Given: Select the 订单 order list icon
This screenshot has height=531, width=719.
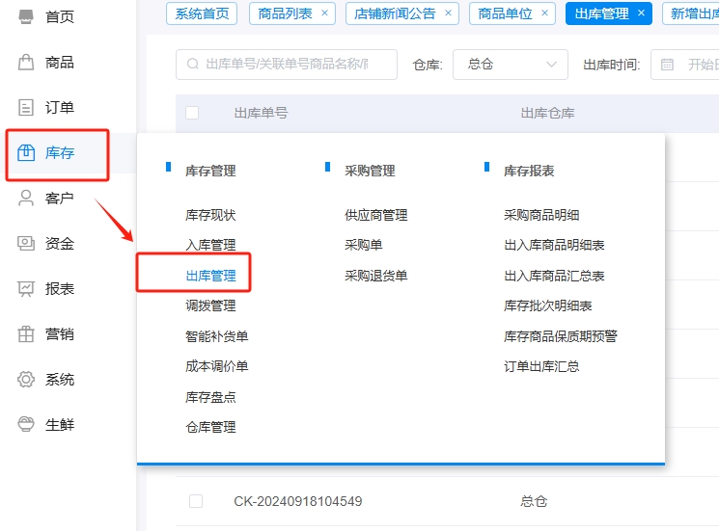Looking at the screenshot, I should point(26,107).
